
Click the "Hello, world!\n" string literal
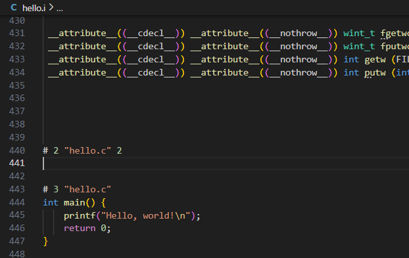point(146,216)
